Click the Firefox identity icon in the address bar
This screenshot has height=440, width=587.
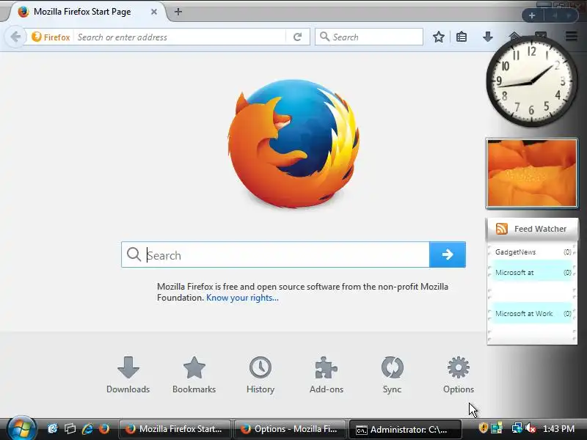51,37
